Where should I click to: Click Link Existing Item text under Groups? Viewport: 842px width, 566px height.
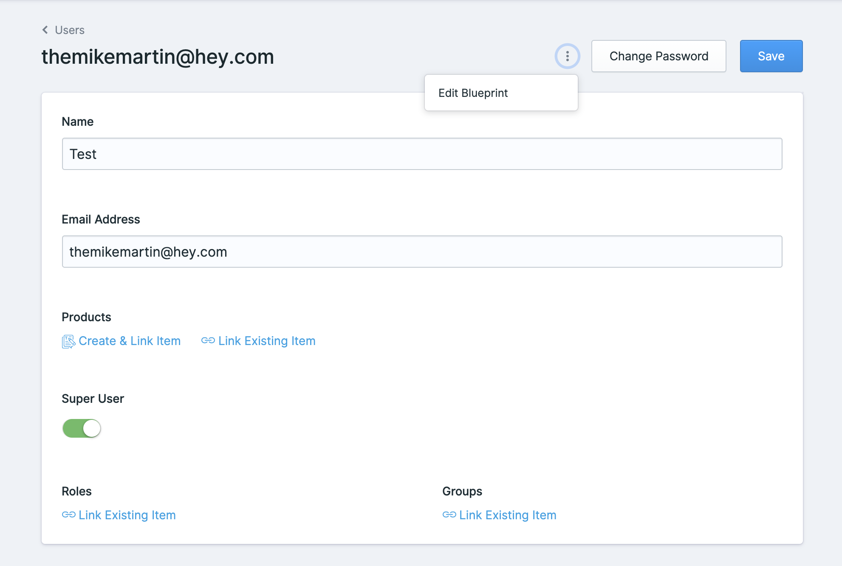point(508,515)
